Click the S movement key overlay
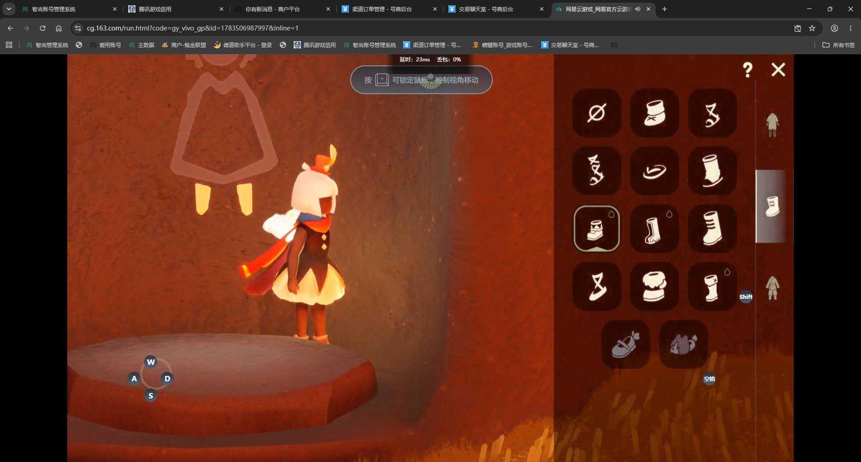Screen dimensions: 861x462 [151, 396]
